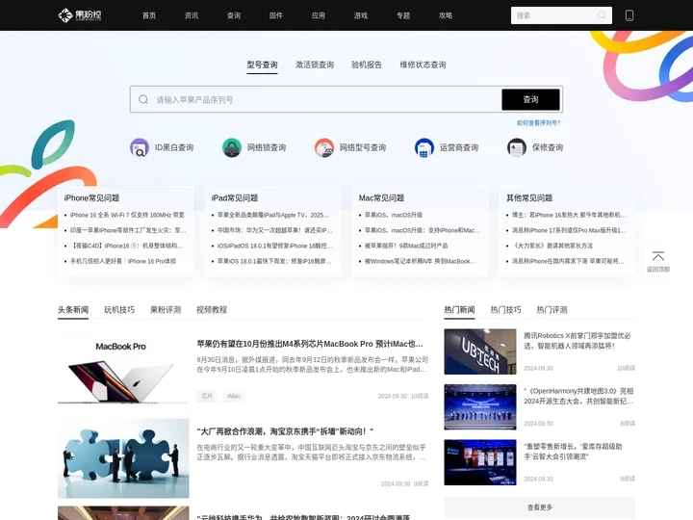Screen dimensions: 693x520
Task: Switch to the 头条新闻 tab
Action: pyautogui.click(x=73, y=309)
